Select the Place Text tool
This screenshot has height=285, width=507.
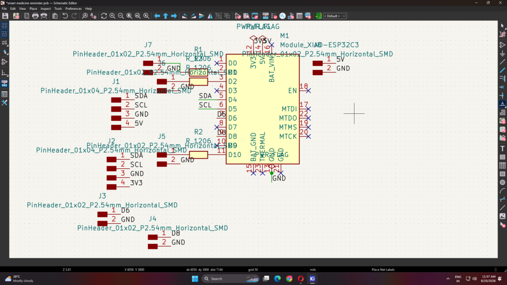502,148
